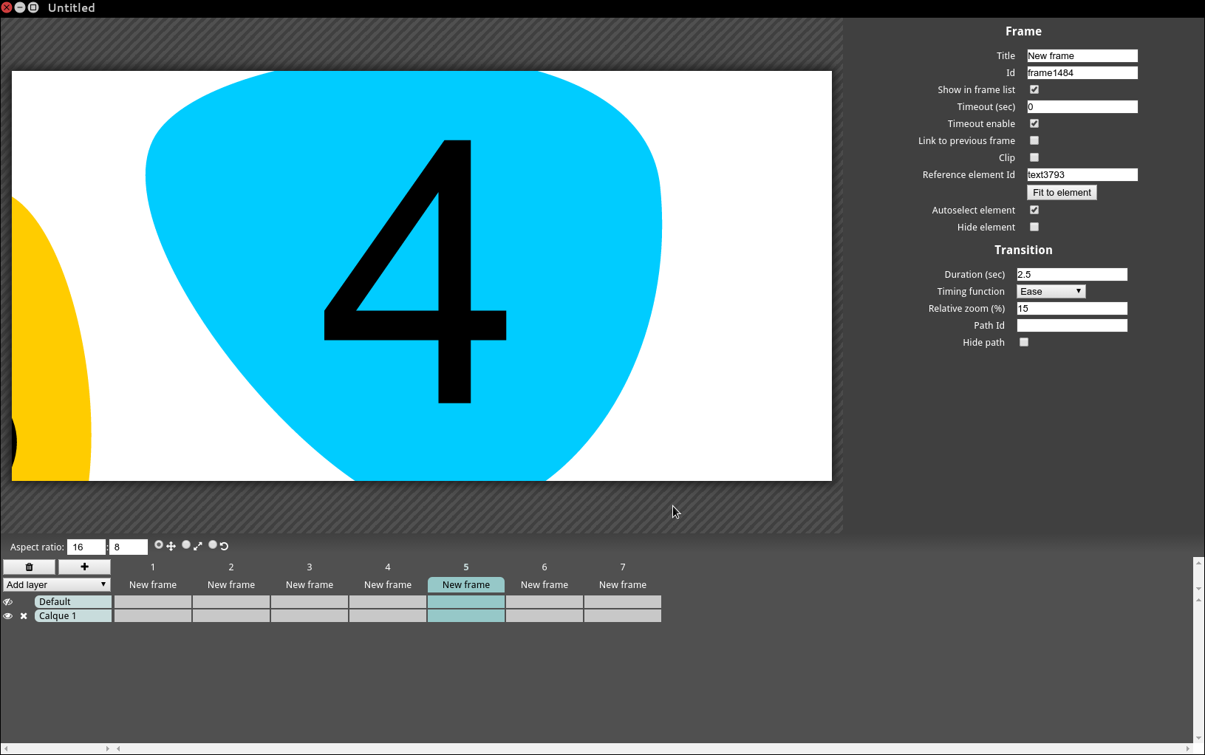
Task: Click the Duration (sec) input field
Action: pyautogui.click(x=1072, y=274)
